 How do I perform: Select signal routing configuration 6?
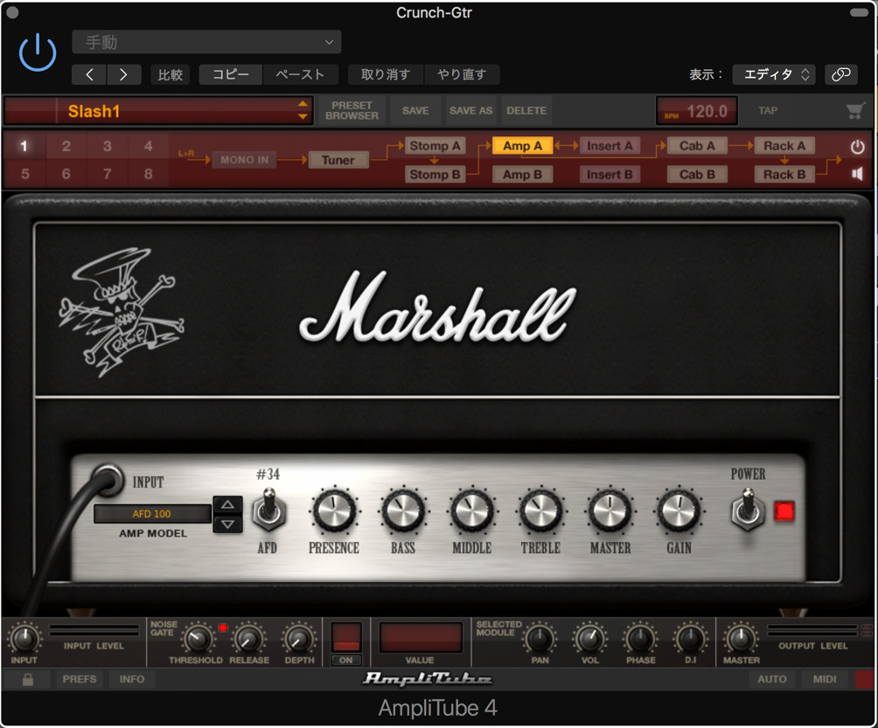click(66, 174)
